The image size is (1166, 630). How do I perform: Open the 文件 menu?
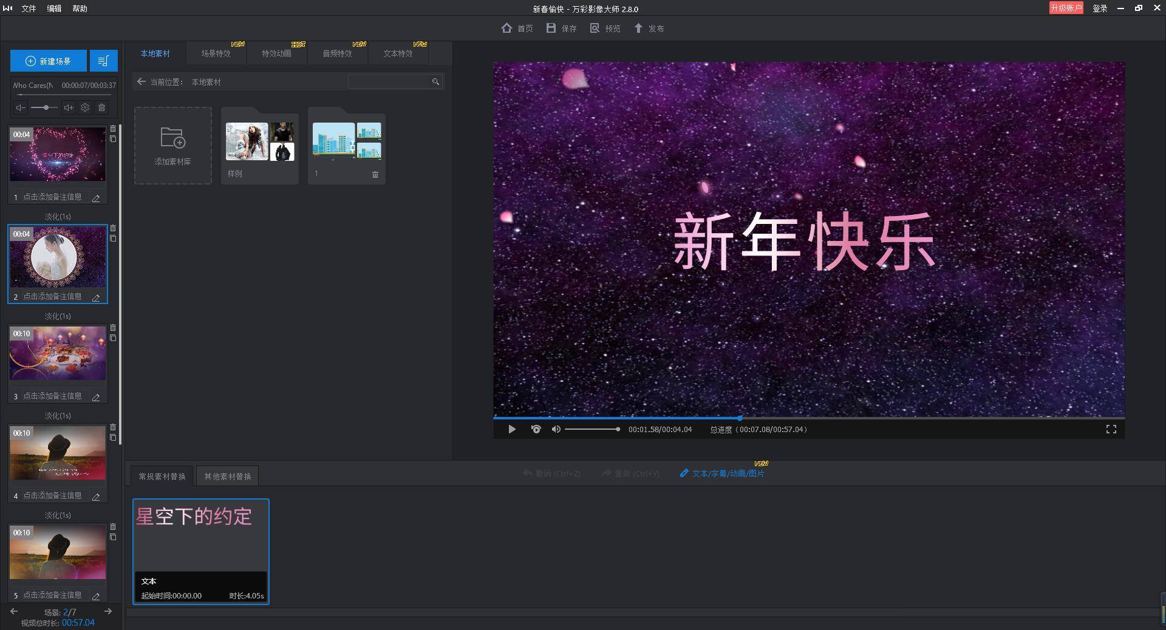pyautogui.click(x=29, y=8)
